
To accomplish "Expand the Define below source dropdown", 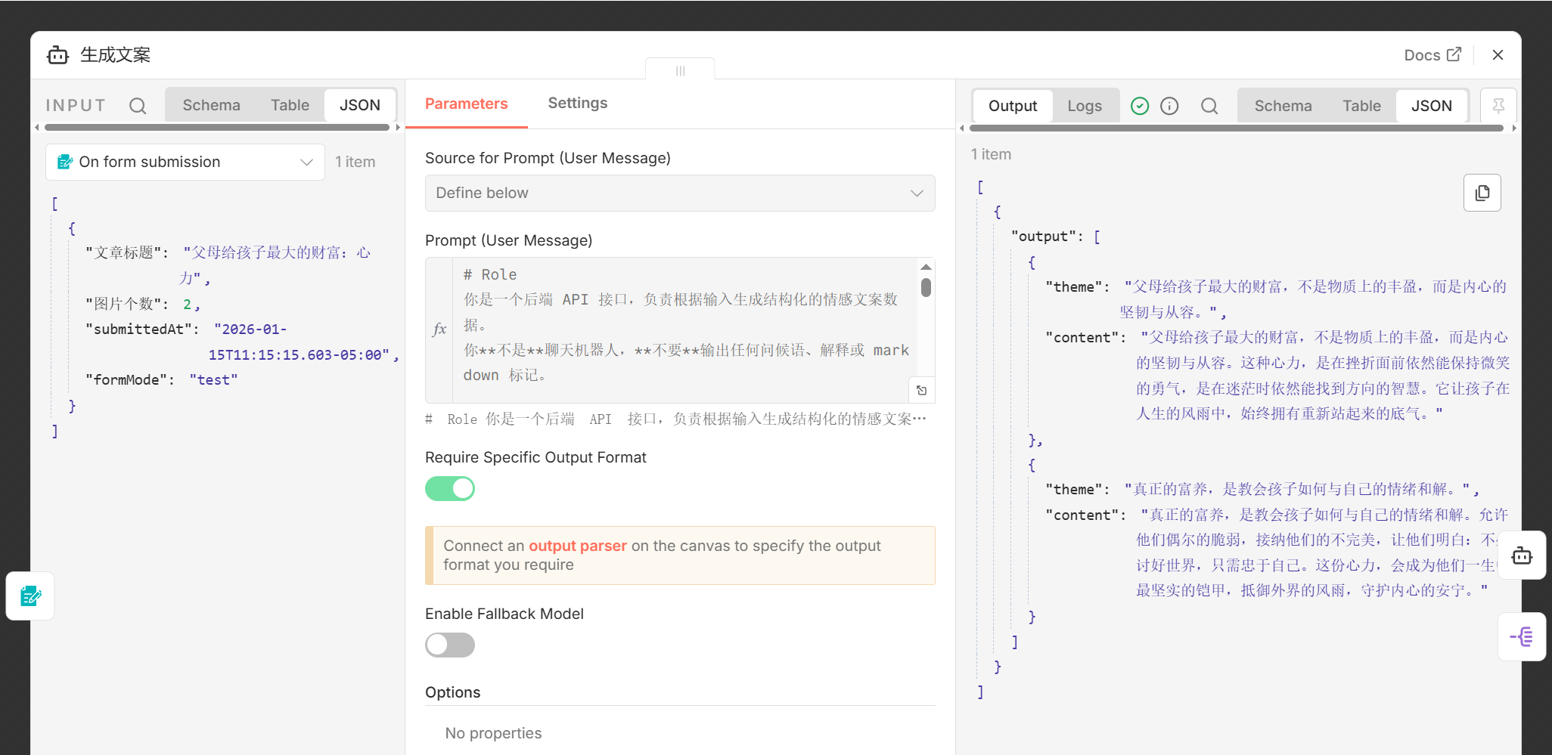I will 680,193.
